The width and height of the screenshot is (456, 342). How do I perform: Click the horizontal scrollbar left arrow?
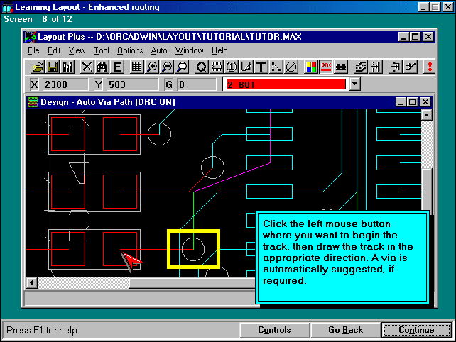(x=32, y=282)
